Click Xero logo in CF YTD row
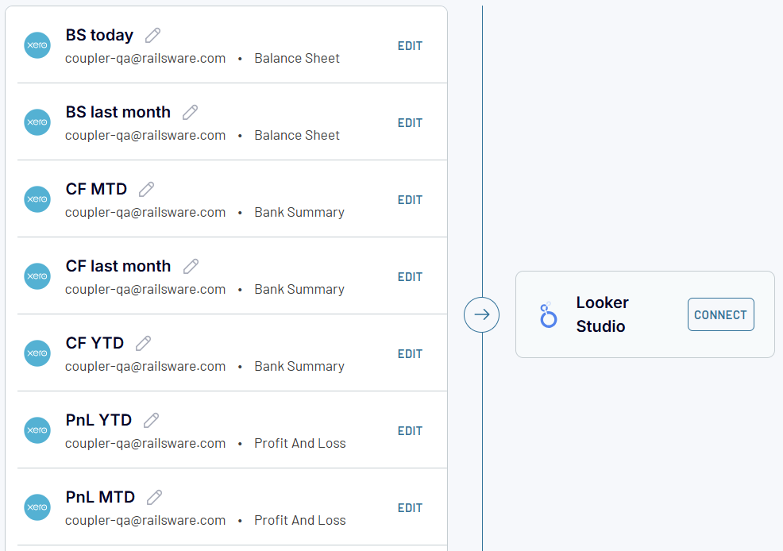The height and width of the screenshot is (551, 783). tap(37, 353)
